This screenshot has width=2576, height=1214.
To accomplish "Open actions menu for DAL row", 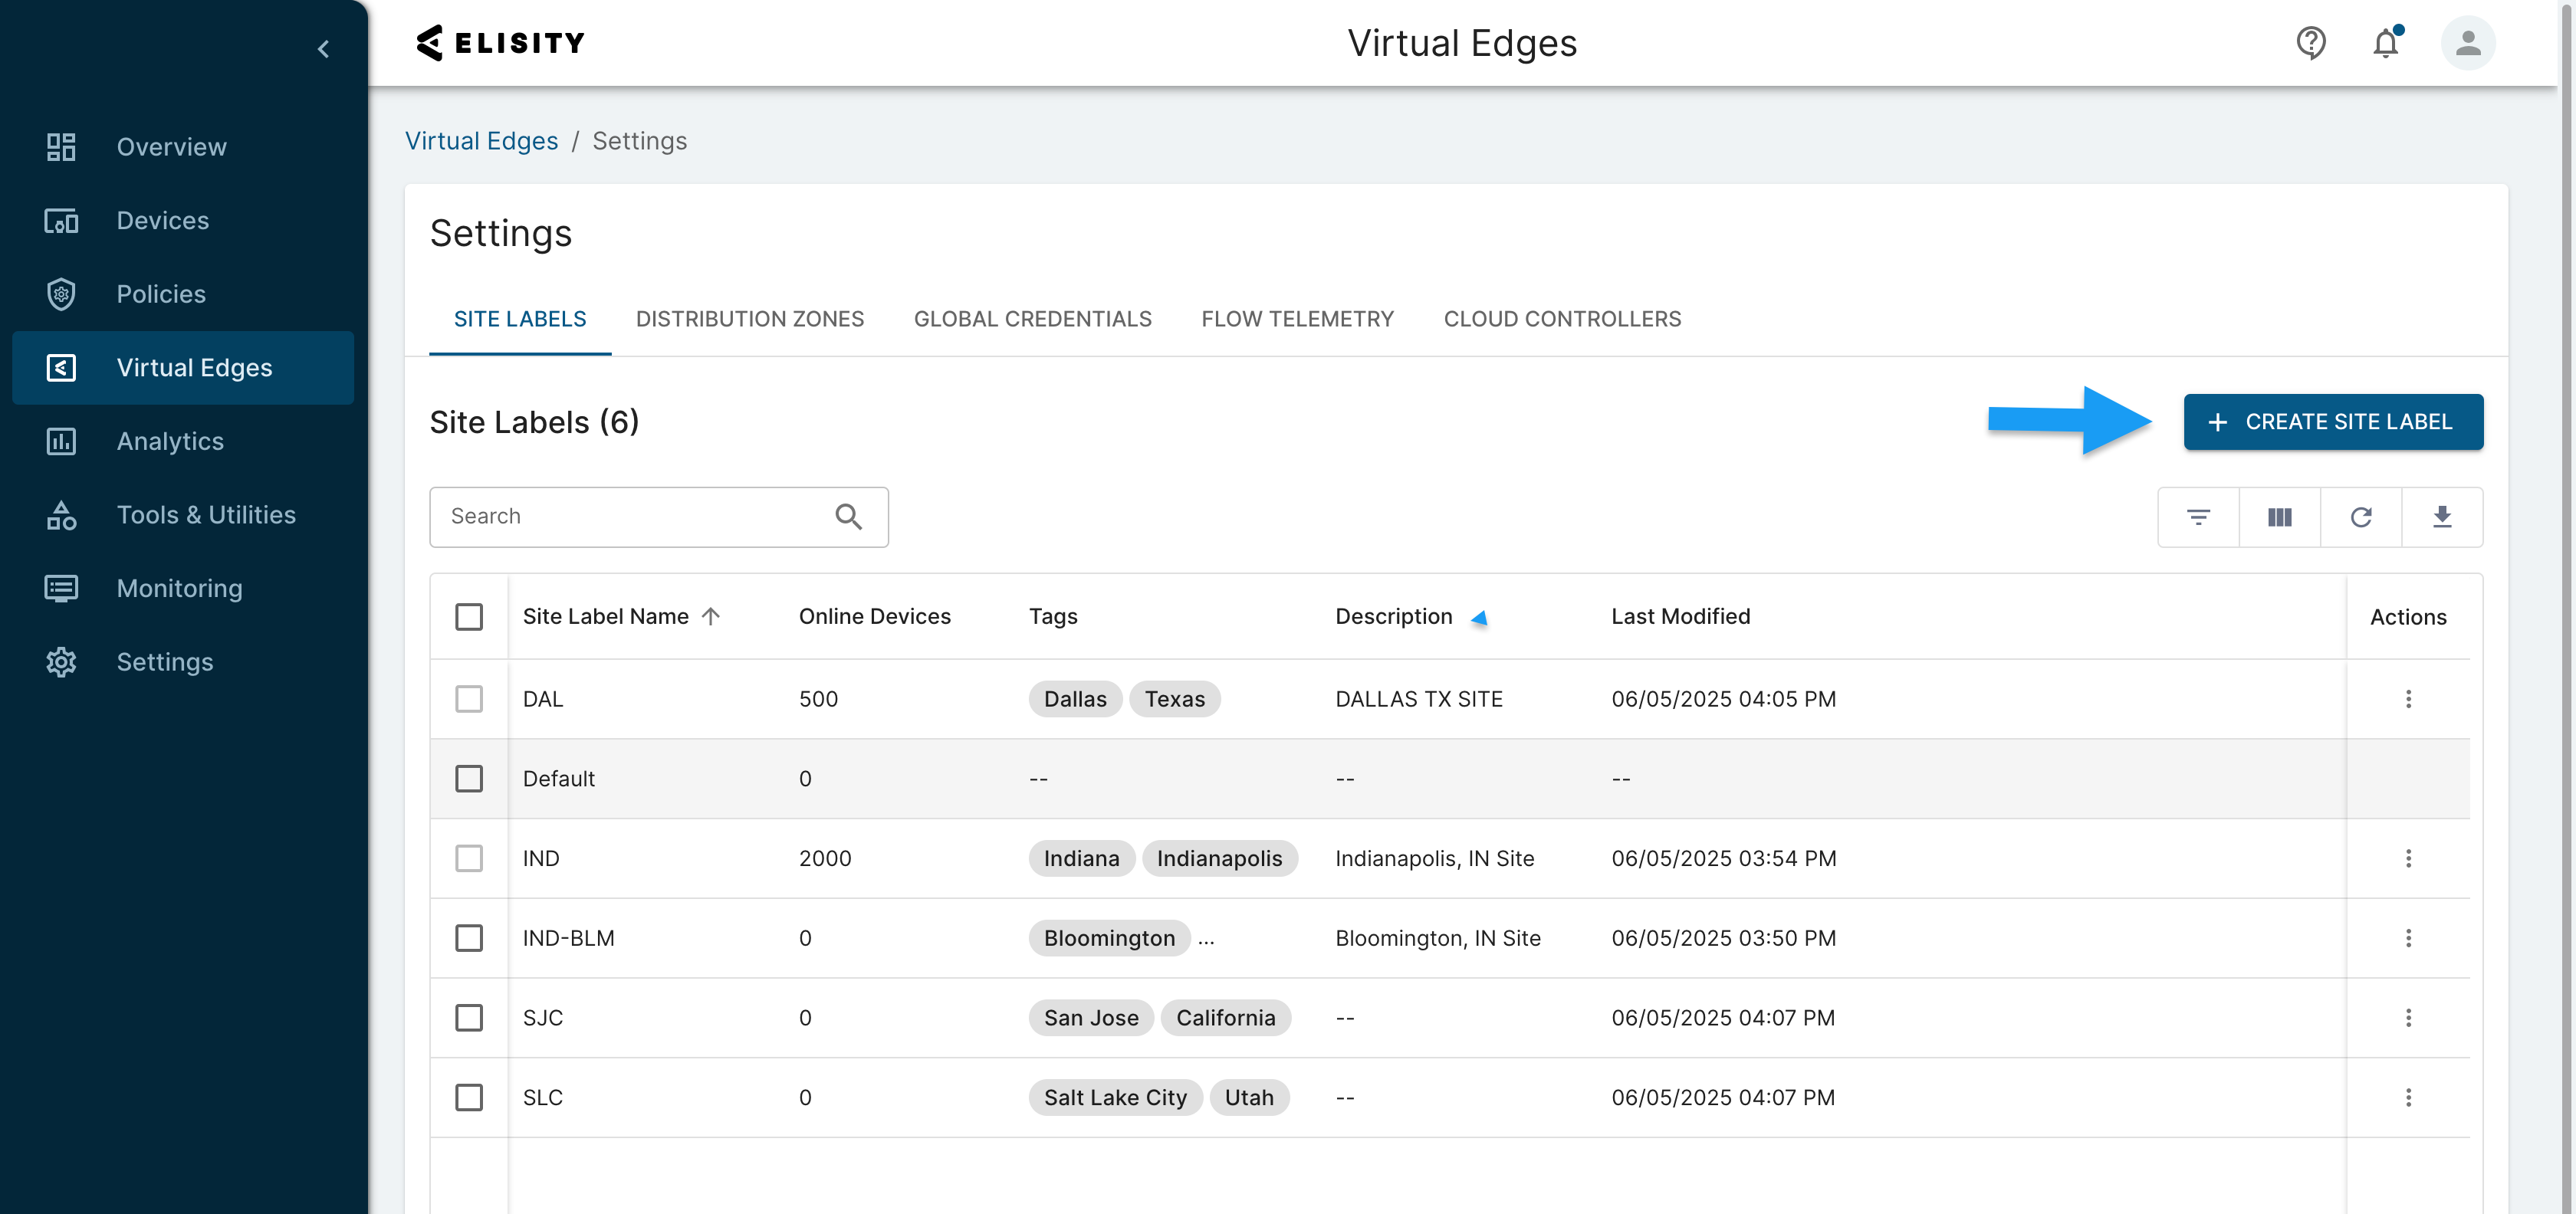I will (2407, 699).
